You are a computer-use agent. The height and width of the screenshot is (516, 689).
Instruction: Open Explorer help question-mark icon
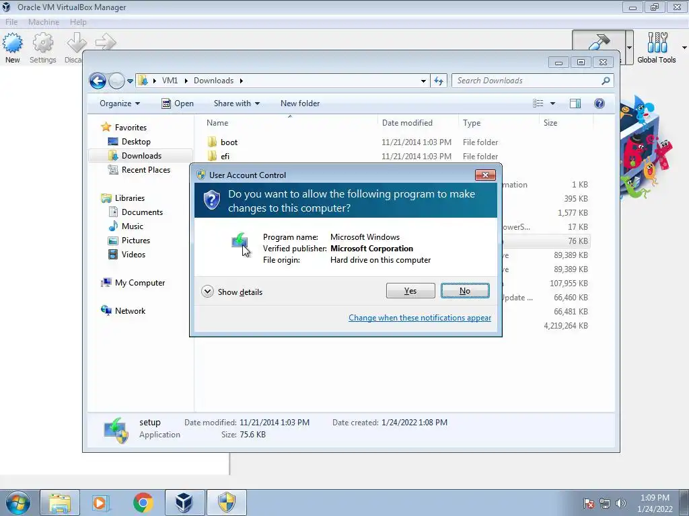point(600,103)
